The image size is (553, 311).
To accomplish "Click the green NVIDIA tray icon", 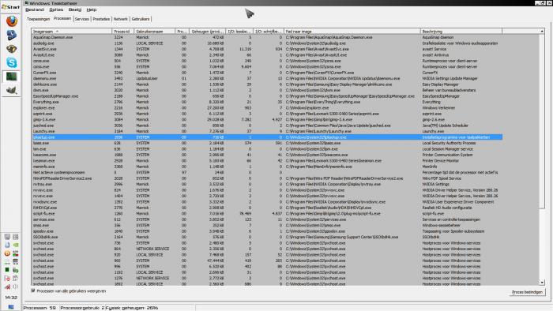I will 16,245.
